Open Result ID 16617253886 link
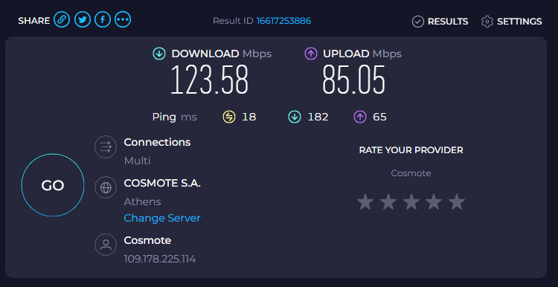The width and height of the screenshot is (558, 287). point(283,21)
